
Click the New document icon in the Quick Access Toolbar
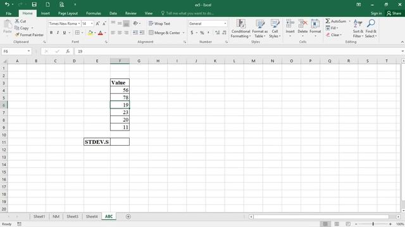coord(48,4)
